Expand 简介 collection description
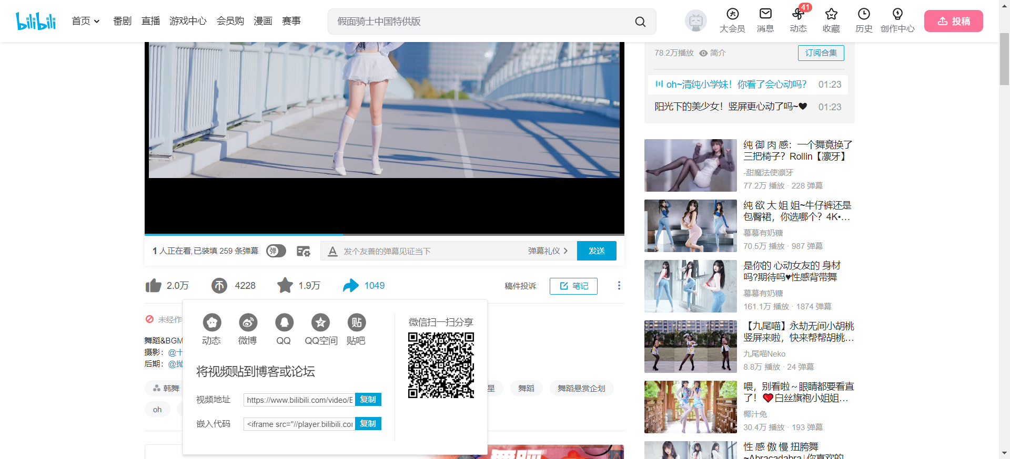Screen dimensions: 1010x459 (712, 53)
